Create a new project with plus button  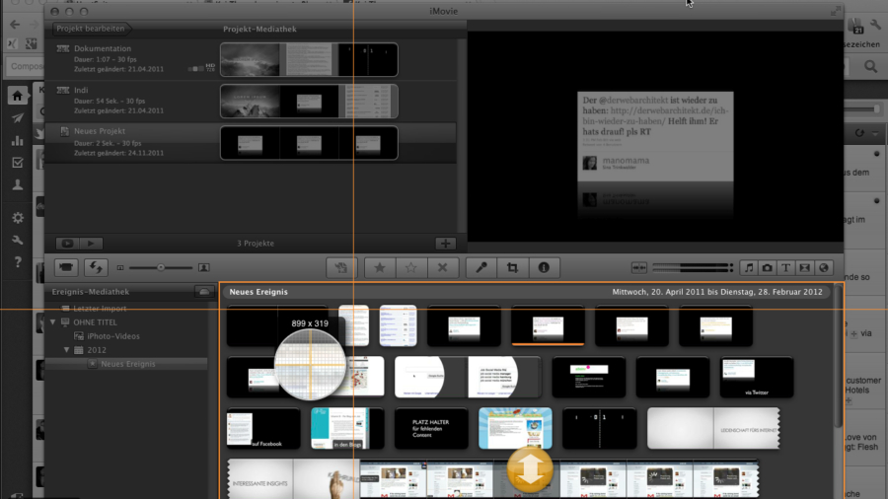[446, 244]
